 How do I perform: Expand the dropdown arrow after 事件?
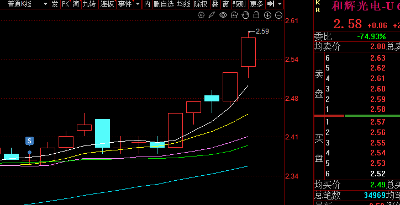138,4
